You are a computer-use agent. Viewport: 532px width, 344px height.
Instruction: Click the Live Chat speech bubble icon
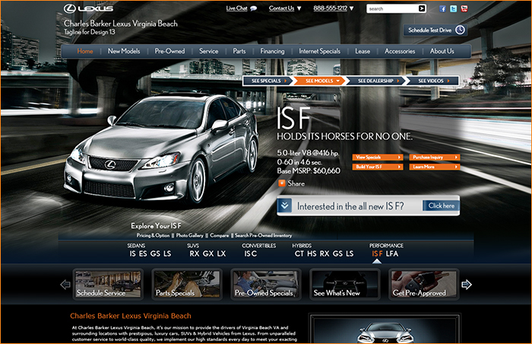(253, 9)
